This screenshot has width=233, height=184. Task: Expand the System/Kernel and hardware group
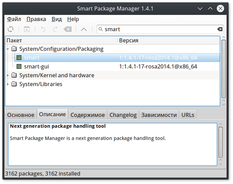(8, 75)
